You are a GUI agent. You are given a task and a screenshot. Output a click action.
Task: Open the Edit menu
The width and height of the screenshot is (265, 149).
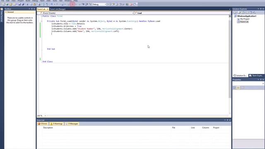[8, 1]
